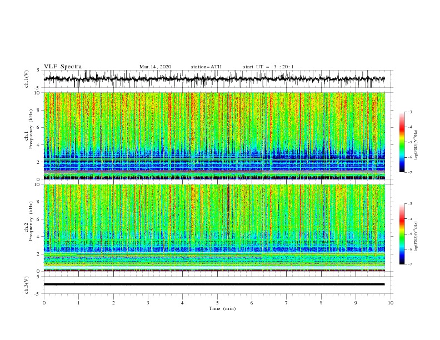
Task: Click the time axis tick label "8"
Action: tap(321, 303)
